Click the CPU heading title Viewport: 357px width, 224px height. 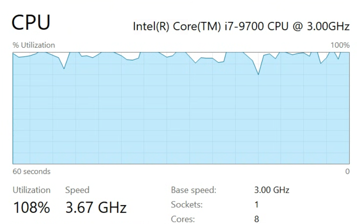(x=31, y=23)
